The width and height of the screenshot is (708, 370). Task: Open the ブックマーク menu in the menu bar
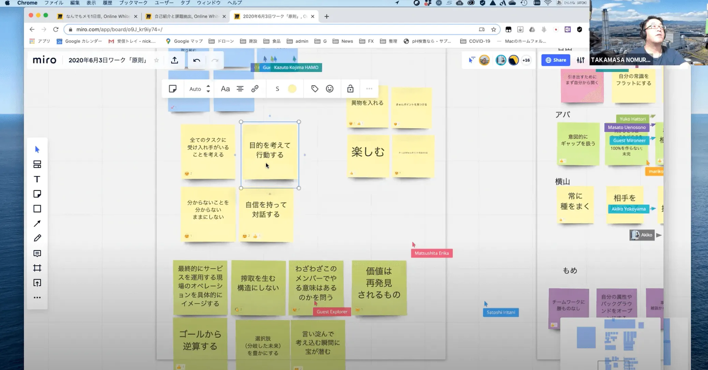133,3
